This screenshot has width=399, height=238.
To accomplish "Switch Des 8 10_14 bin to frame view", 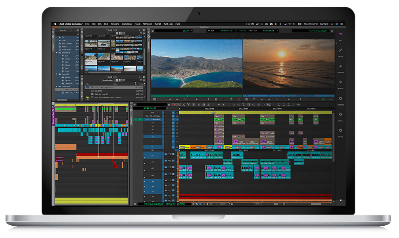I will click(121, 80).
